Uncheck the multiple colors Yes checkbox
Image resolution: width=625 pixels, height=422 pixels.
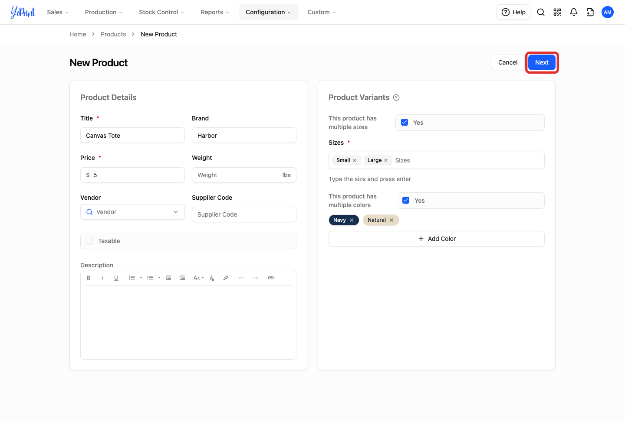406,200
